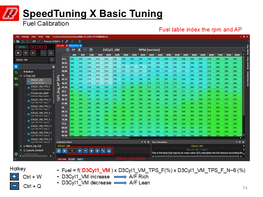Click the chart view icon in table toolbar

point(91,50)
